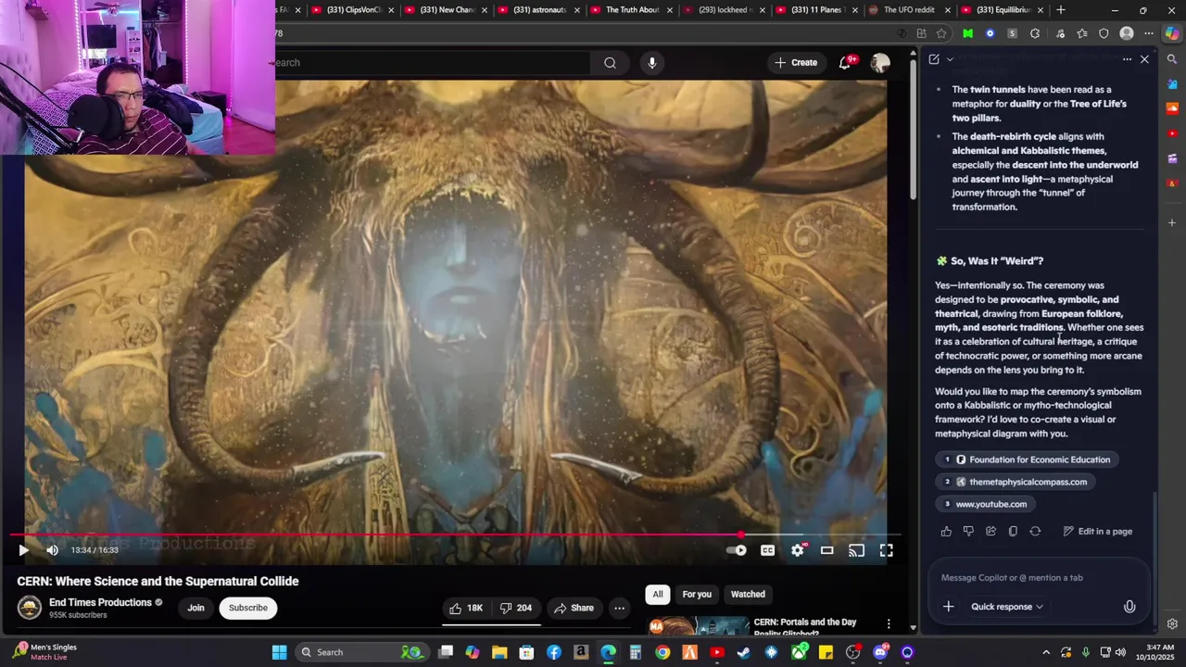This screenshot has width=1186, height=667.
Task: Subscribe to End Times Productions
Action: click(248, 608)
